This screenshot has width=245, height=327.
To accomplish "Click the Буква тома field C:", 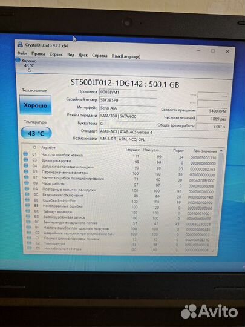I will (128, 124).
